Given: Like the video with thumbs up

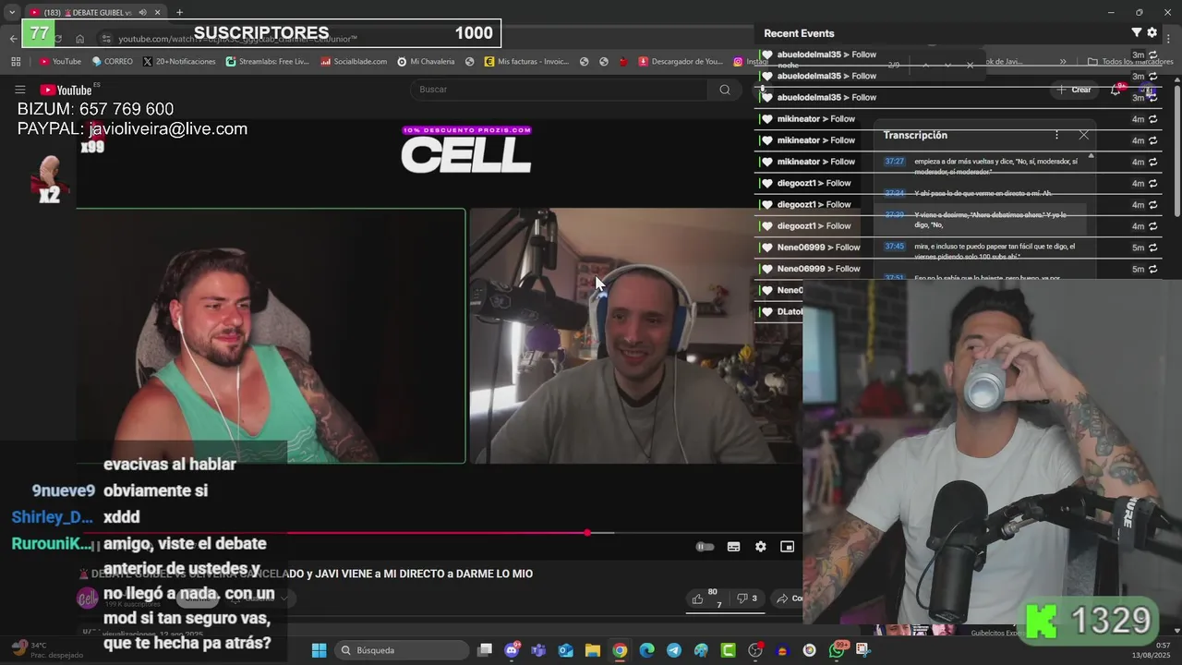Looking at the screenshot, I should point(698,598).
